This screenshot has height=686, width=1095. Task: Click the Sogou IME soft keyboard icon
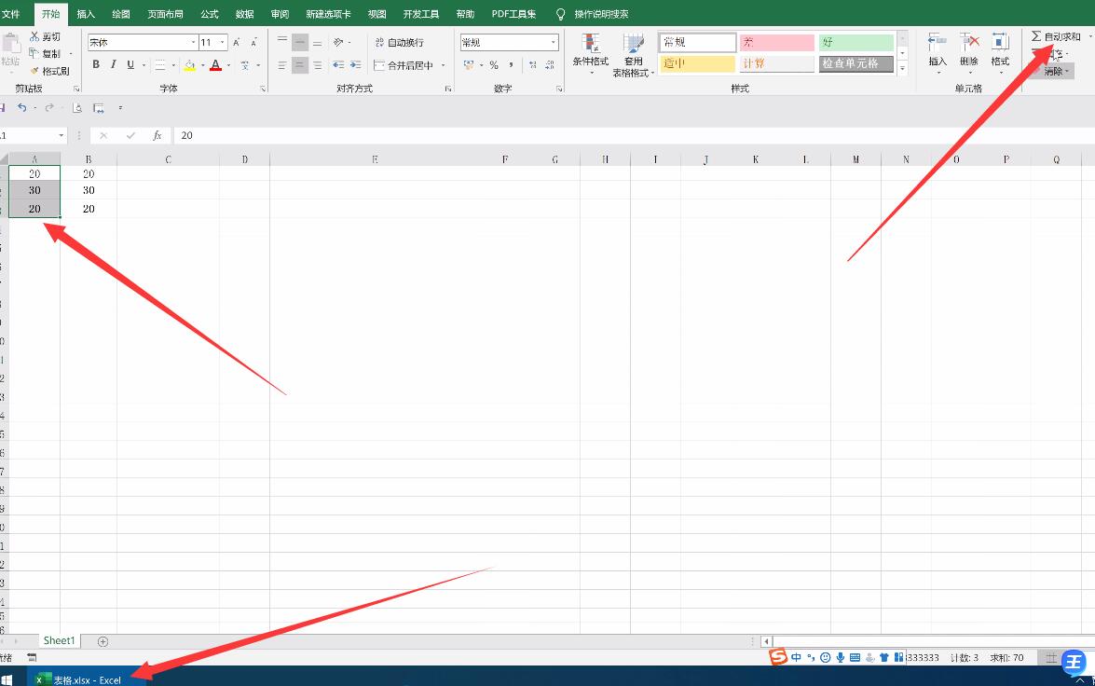pyautogui.click(x=855, y=657)
